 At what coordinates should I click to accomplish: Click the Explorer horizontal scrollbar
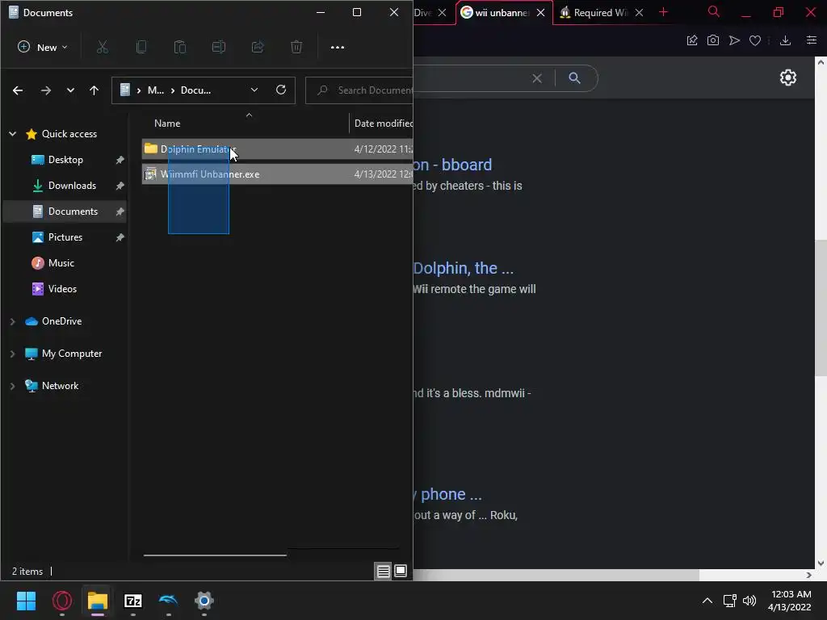(x=215, y=555)
